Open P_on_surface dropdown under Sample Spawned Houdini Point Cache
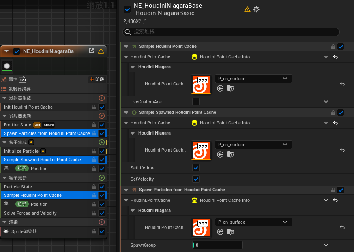 (253, 145)
